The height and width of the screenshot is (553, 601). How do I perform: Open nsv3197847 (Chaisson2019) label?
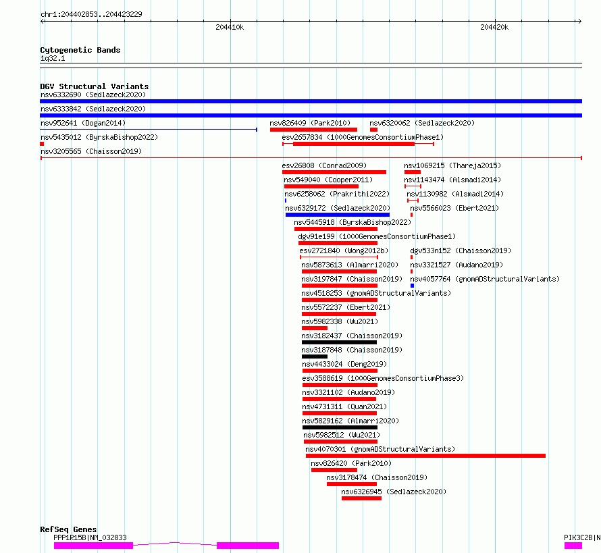click(x=352, y=279)
